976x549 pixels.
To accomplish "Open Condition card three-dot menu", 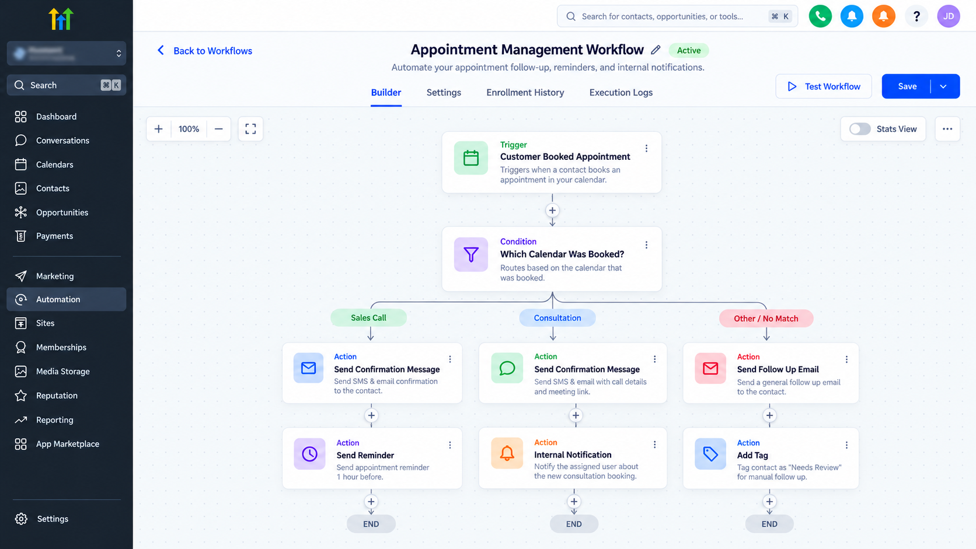I will point(646,245).
